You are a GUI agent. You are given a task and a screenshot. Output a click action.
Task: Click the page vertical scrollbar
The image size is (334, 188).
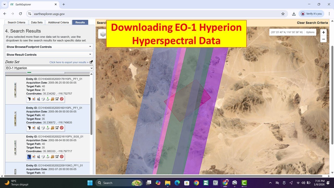coord(332,95)
